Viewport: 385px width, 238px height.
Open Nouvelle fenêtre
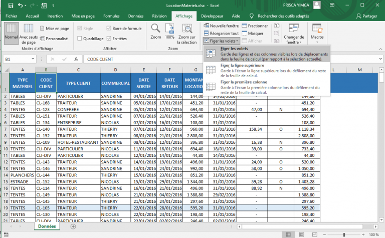(221, 26)
